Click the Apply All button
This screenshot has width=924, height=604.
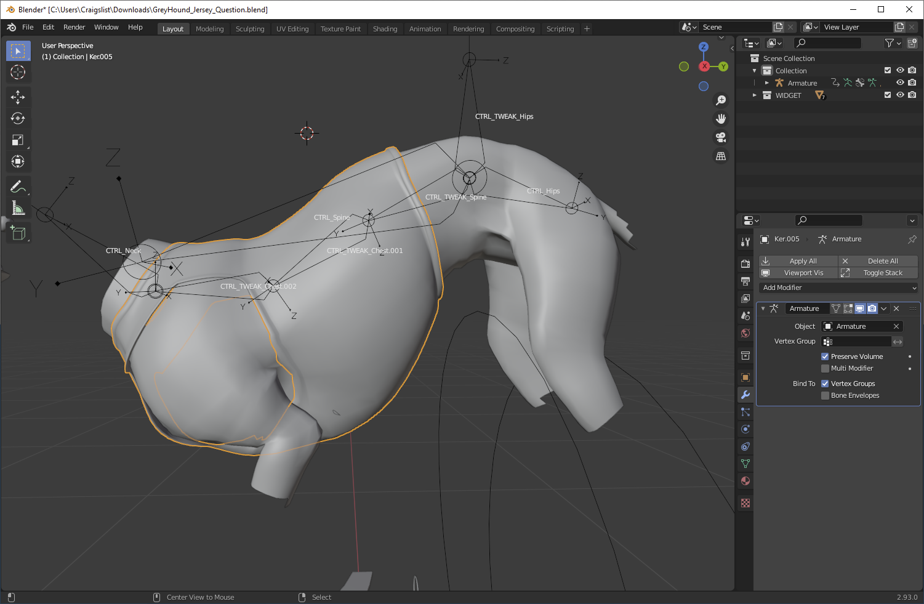798,261
